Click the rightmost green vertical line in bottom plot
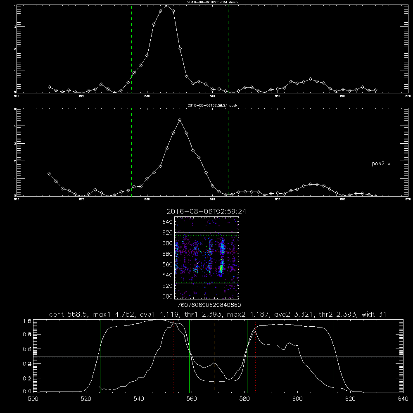Viewport: 413px width, 413px height. [334, 356]
